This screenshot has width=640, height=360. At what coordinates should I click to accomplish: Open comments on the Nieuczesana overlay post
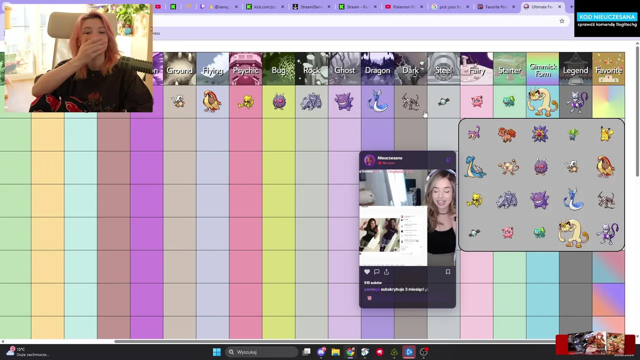(x=376, y=272)
